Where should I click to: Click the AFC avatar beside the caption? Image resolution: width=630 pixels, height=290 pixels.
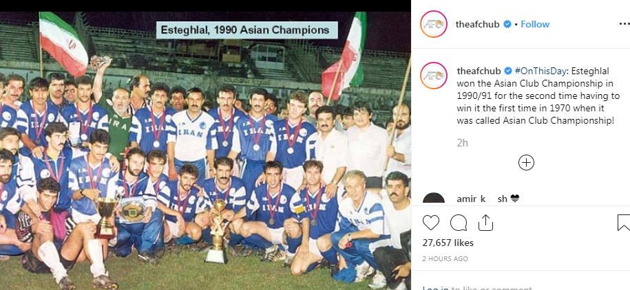pos(434,76)
